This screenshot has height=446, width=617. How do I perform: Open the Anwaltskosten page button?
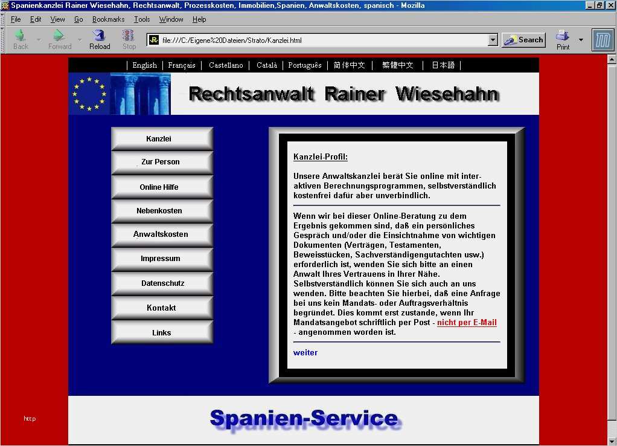(161, 234)
